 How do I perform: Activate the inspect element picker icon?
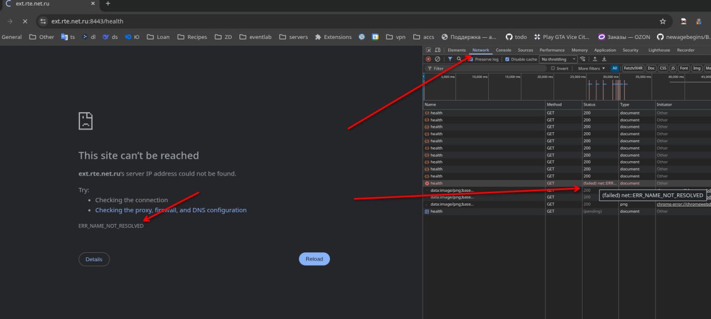(x=428, y=50)
